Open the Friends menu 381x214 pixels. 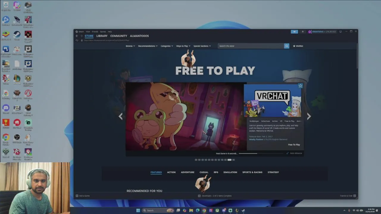tap(95, 32)
